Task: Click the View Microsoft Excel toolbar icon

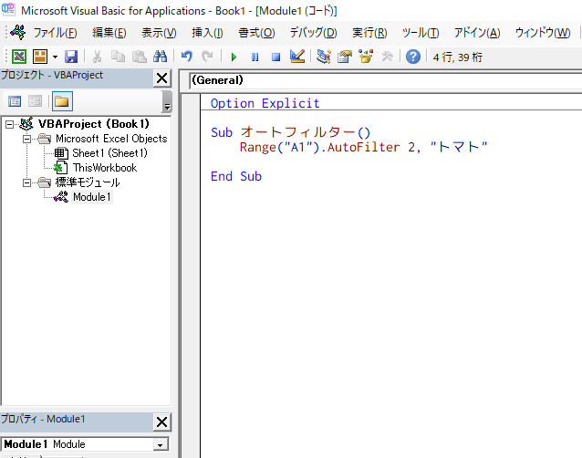Action: (19, 57)
